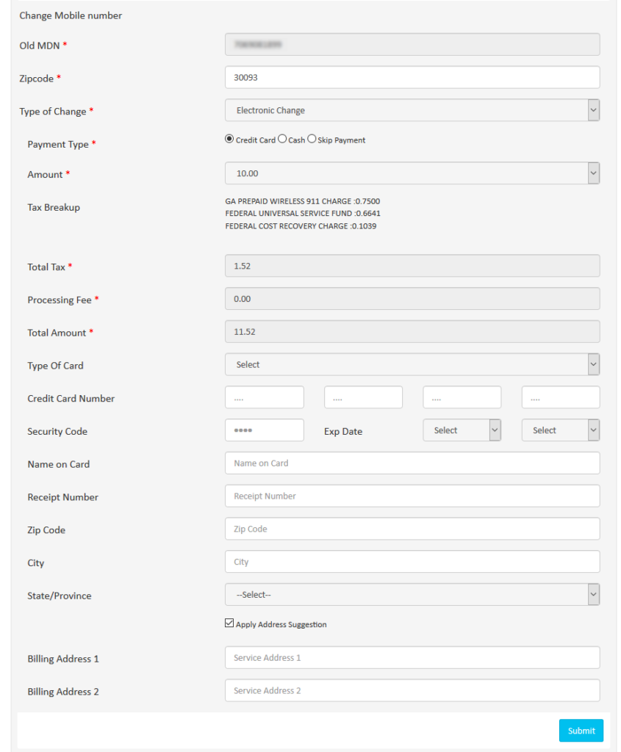This screenshot has height=752, width=621.
Task: Open the State/Province dropdown
Action: point(412,594)
